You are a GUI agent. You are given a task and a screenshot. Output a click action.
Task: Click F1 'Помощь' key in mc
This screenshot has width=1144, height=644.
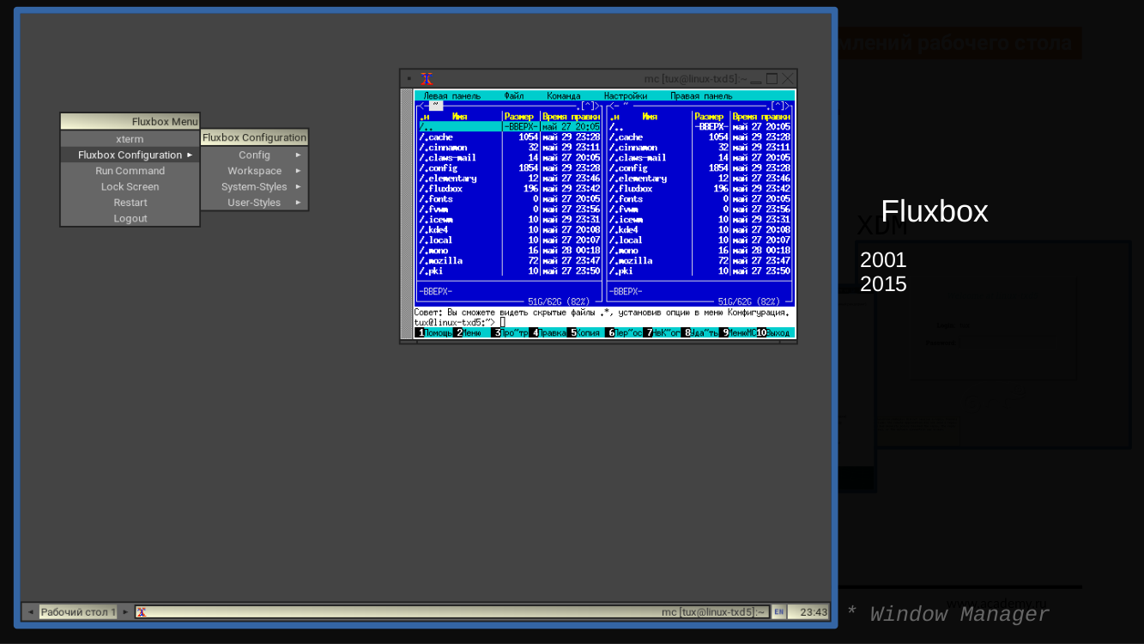(x=433, y=332)
